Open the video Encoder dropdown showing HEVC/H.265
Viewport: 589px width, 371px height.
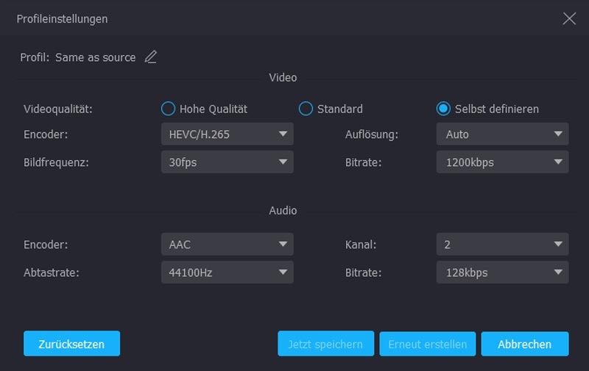[x=227, y=134]
